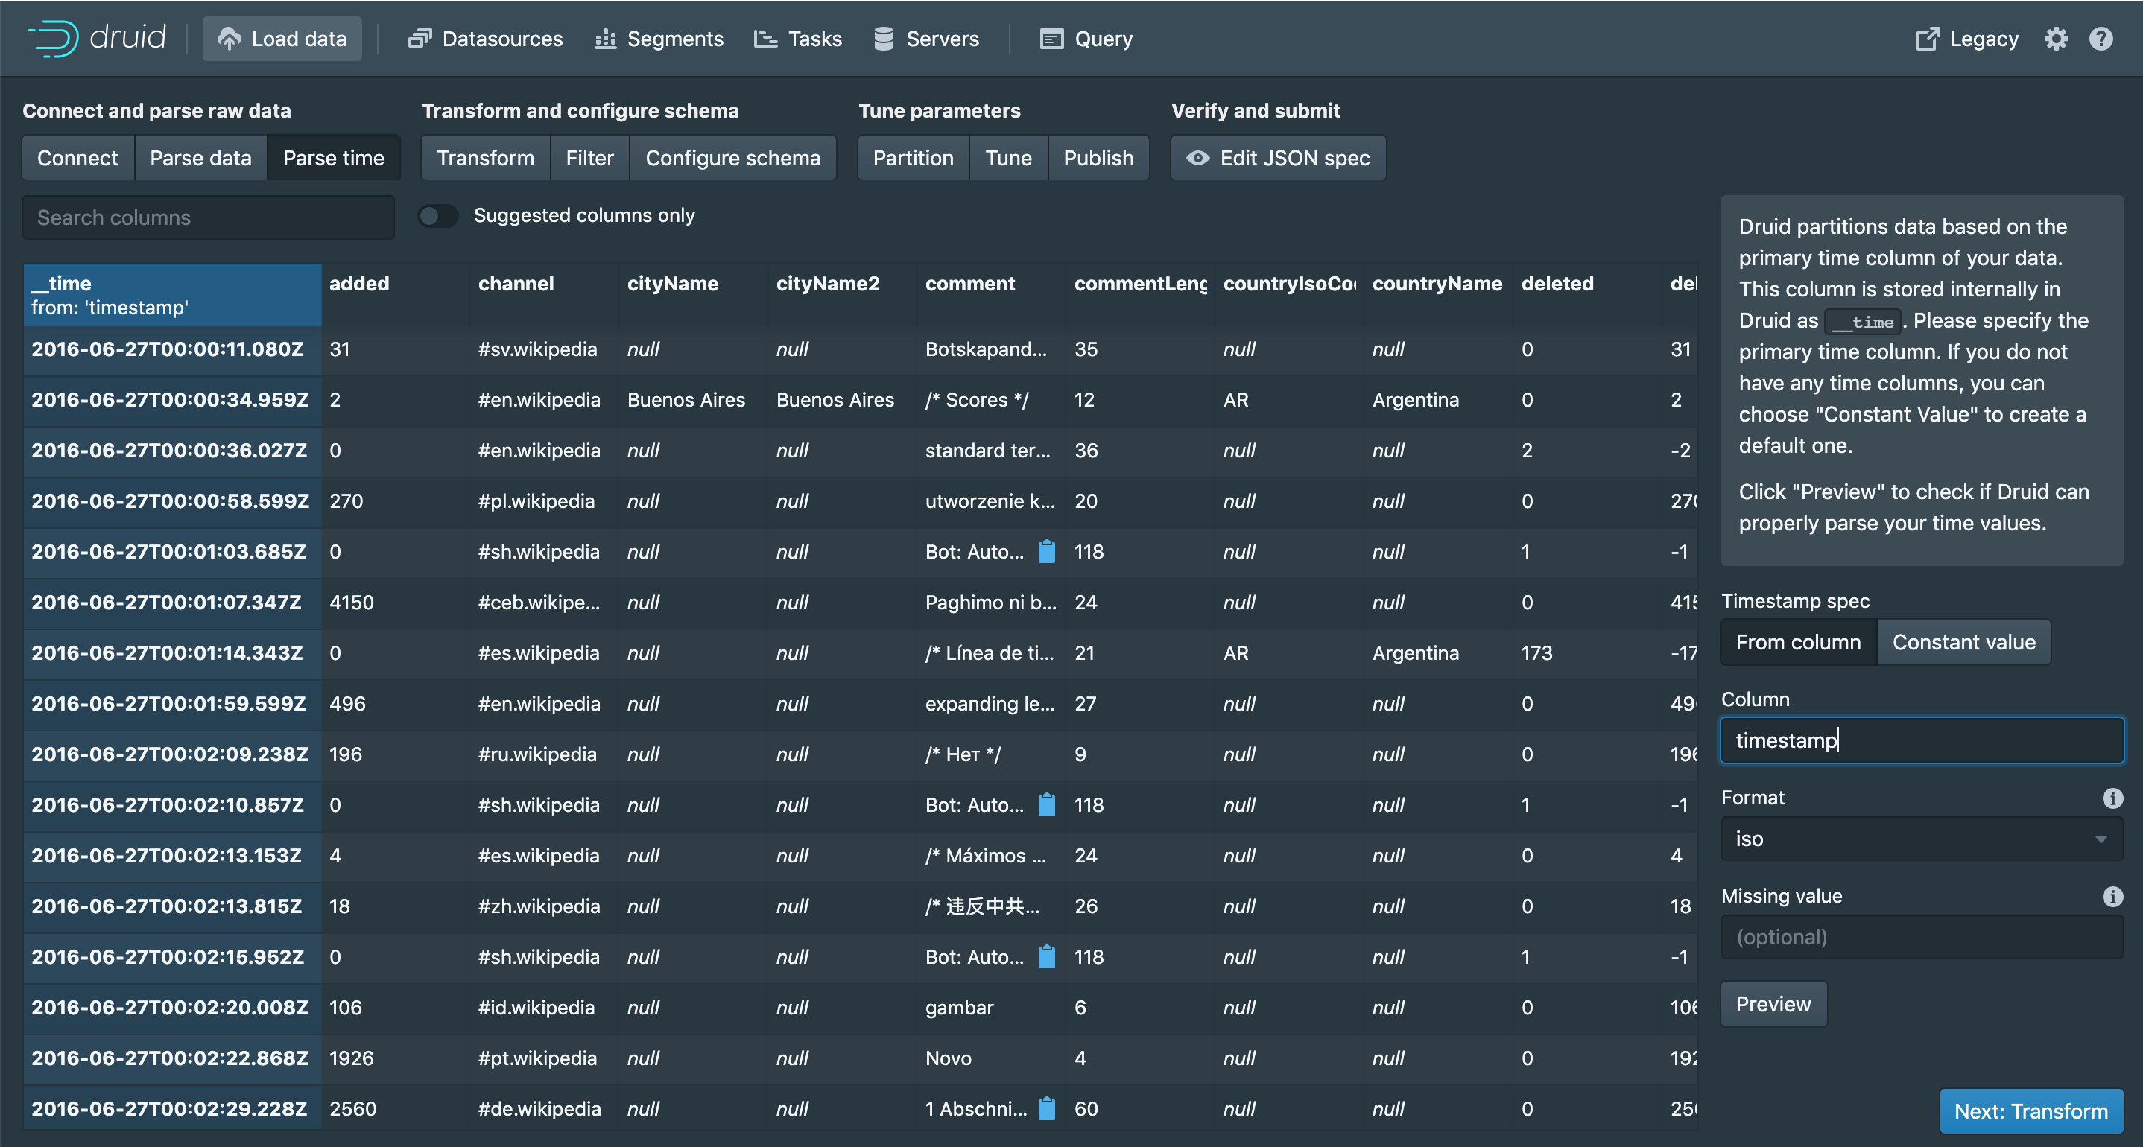Click the Preview button
This screenshot has height=1147, width=2143.
[1773, 1004]
